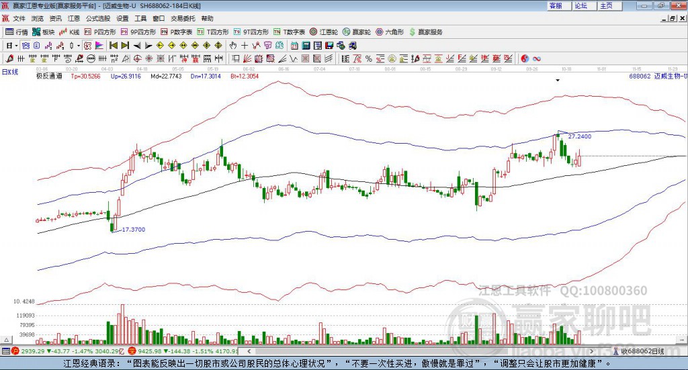Open the 行情 quotes icon button
Viewport: 688px width, 370px height.
point(16,32)
